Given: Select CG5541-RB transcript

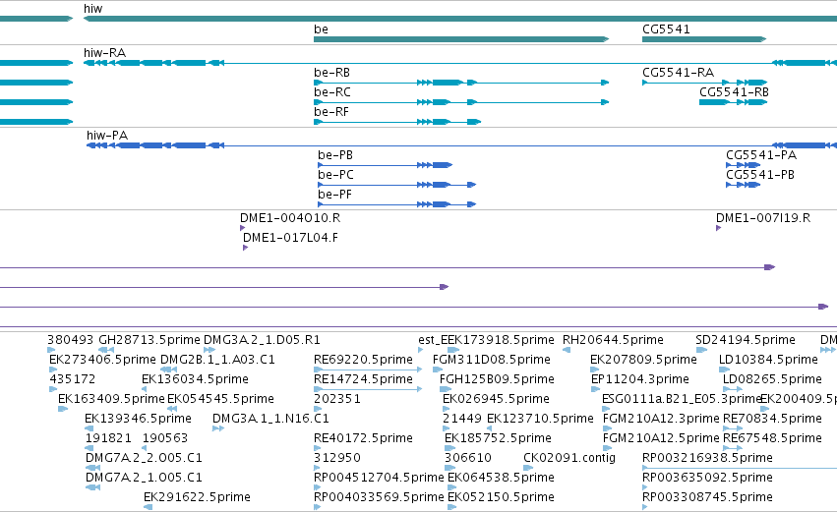Looking at the screenshot, I should point(734,102).
